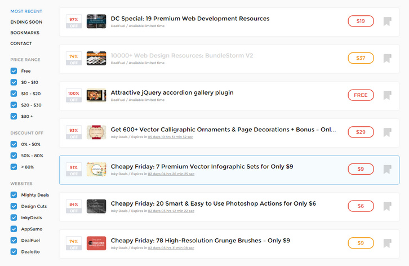Switch to the Ending Soon view
The width and height of the screenshot is (409, 266).
coord(26,22)
